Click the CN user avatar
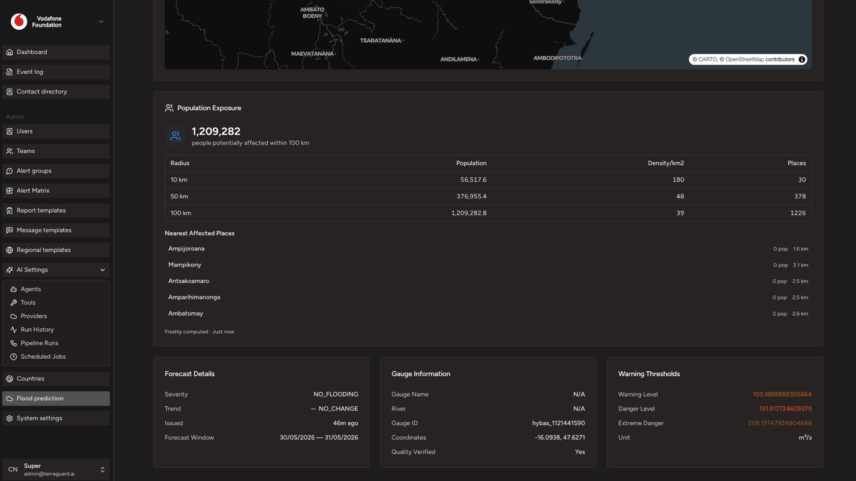Image resolution: width=856 pixels, height=481 pixels. point(13,470)
